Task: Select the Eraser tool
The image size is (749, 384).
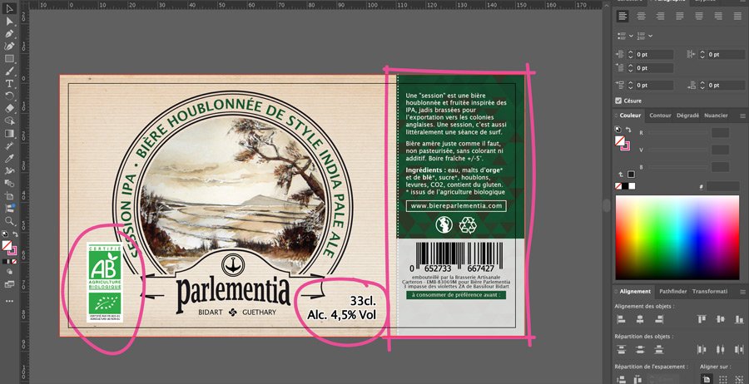Action: tap(9, 108)
